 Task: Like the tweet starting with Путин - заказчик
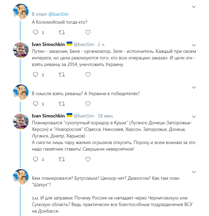[x=88, y=75]
